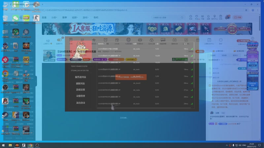This screenshot has height=148, width=264.
Task: Open the Windows notification center icon
Action: point(259,145)
